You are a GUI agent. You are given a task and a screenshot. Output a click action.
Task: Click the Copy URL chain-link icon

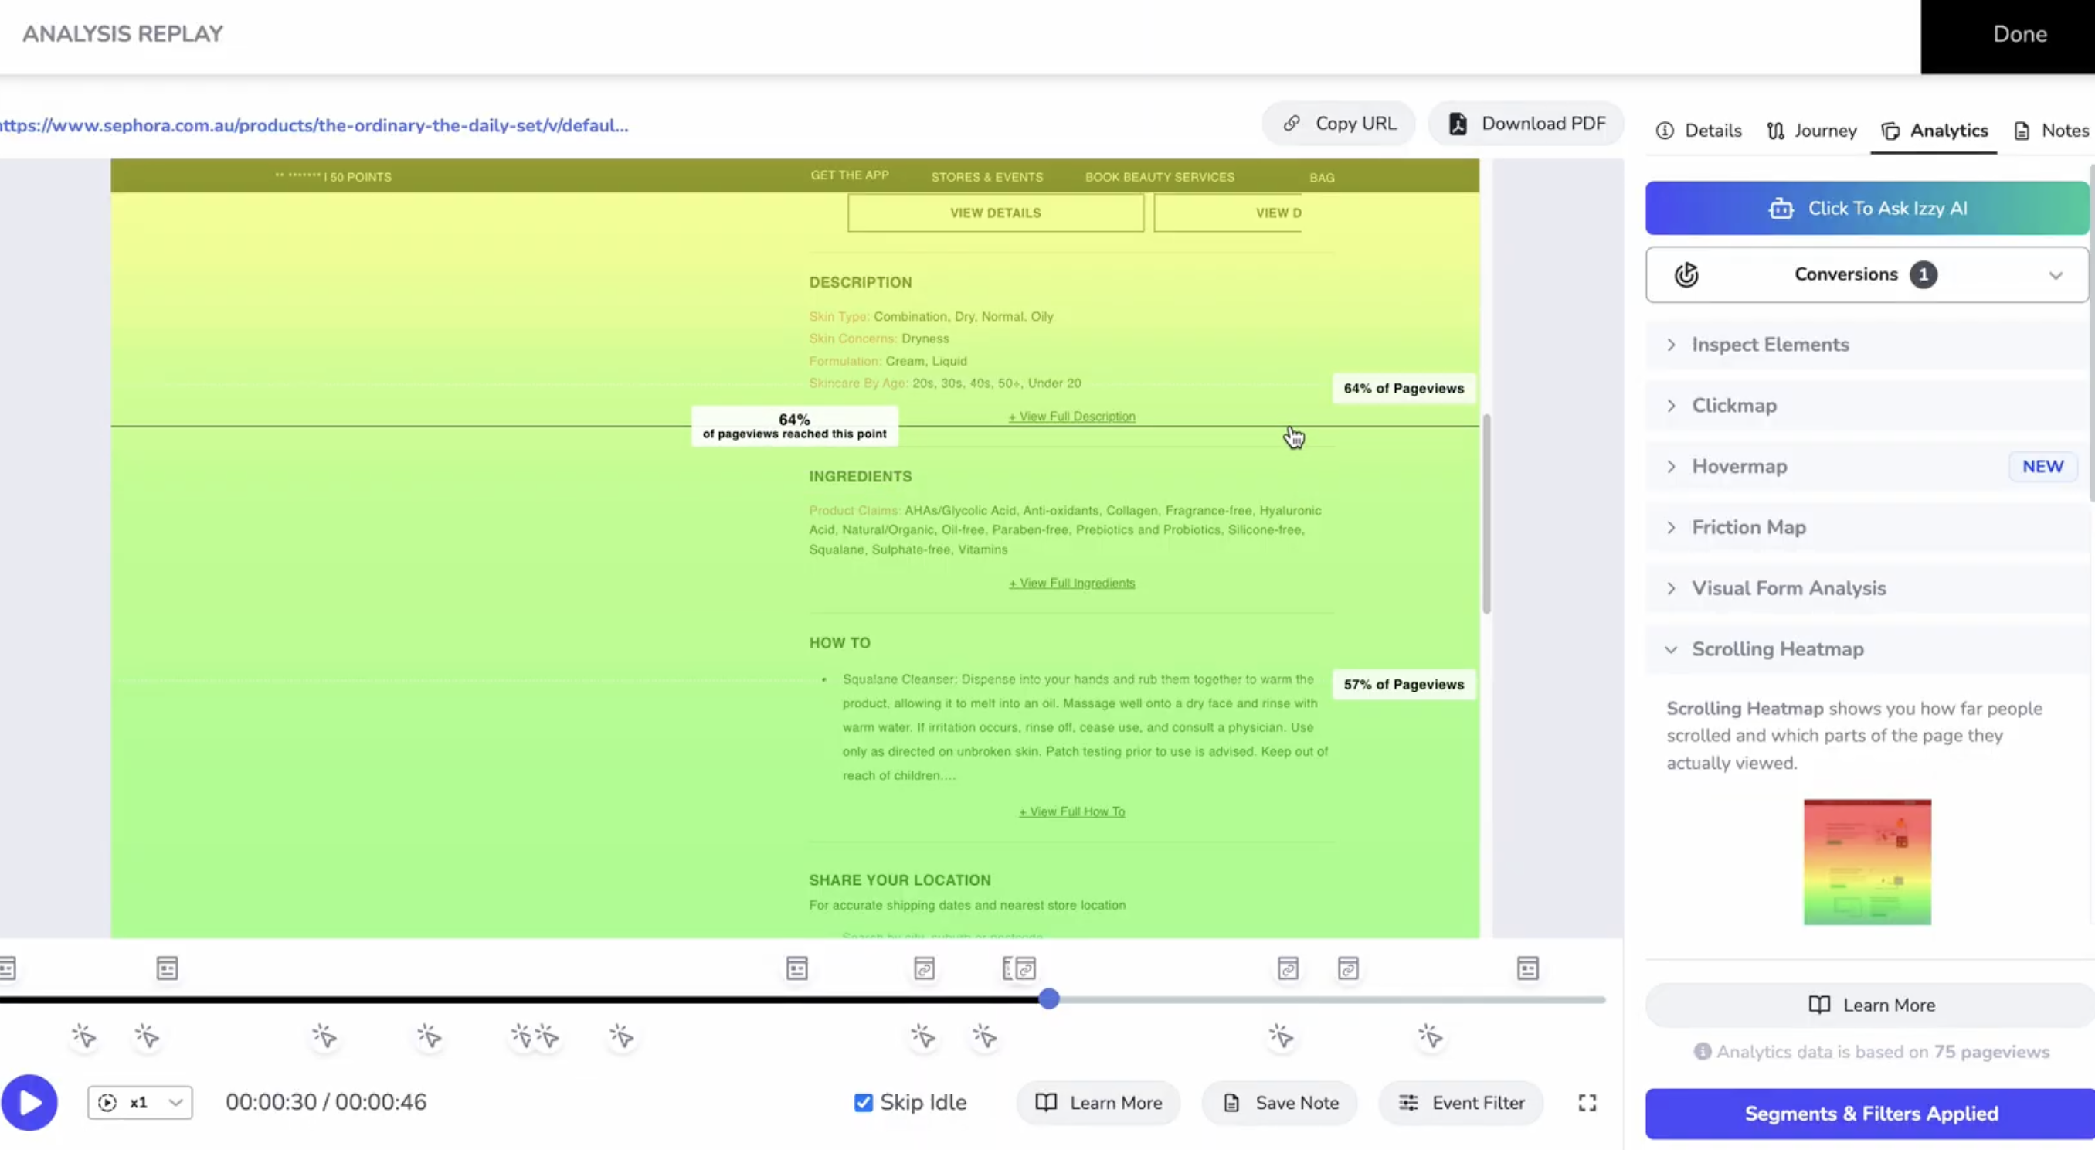click(x=1293, y=124)
